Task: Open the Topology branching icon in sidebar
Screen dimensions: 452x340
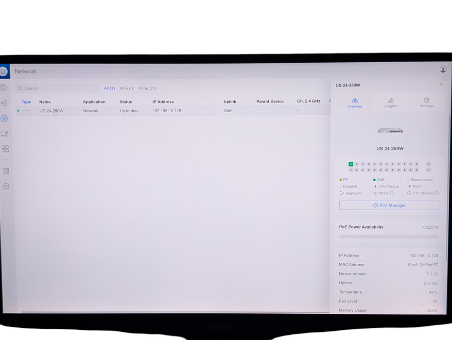Action: tap(4, 103)
